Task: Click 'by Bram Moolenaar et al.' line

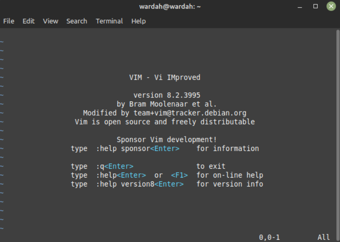Action: (166, 104)
